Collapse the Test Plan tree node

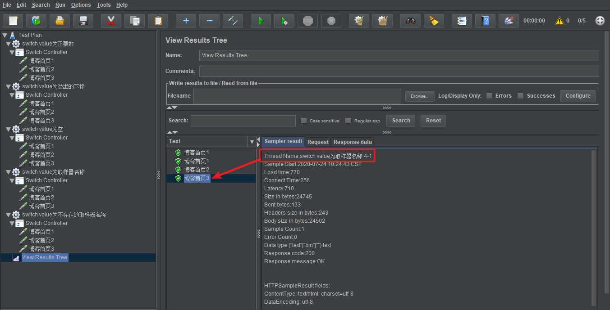5,35
